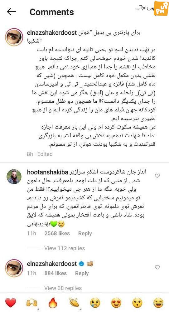Tap the raised hands emoji reaction
Screen dimensions: 169x312
32,303
